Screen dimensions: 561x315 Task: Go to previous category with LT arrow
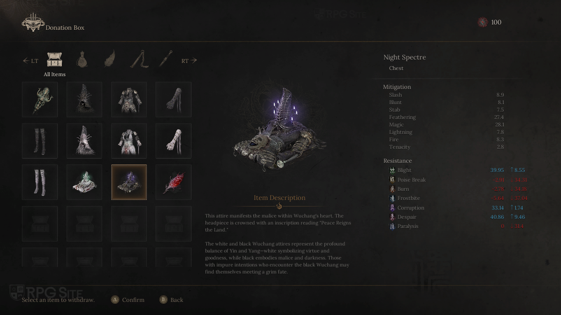click(30, 61)
